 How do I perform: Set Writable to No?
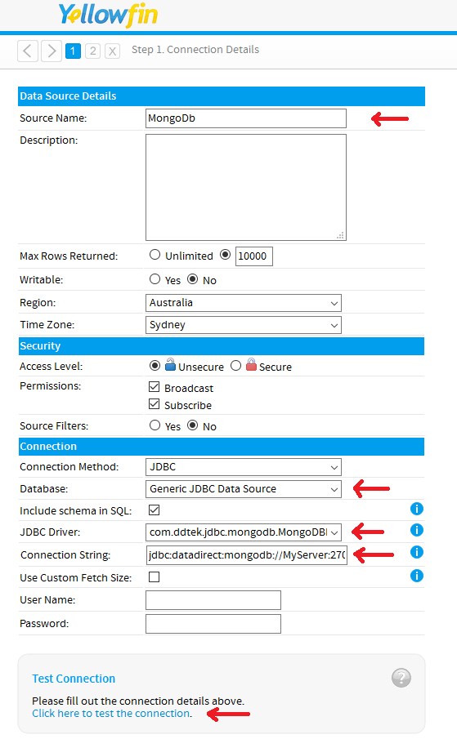[x=192, y=279]
